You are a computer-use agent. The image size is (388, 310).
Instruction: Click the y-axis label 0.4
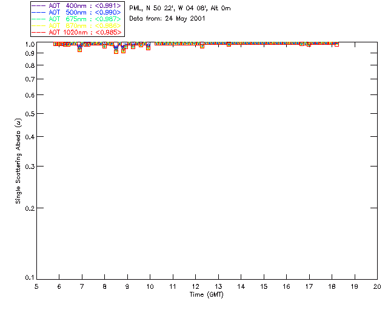click(30, 137)
